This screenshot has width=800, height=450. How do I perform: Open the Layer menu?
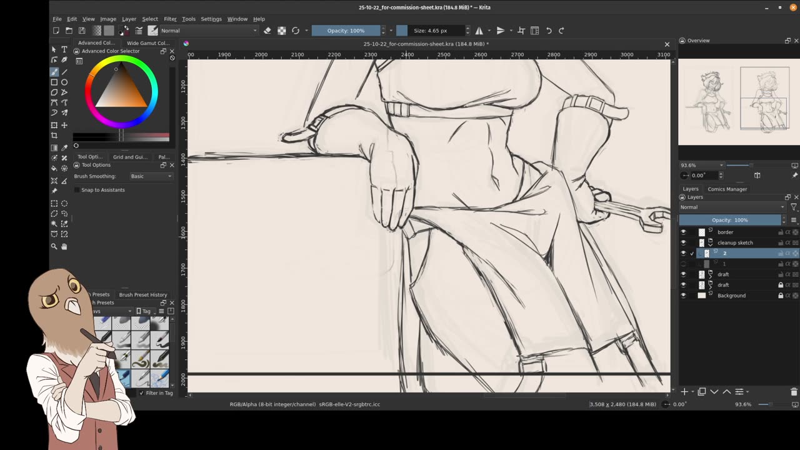pos(129,19)
